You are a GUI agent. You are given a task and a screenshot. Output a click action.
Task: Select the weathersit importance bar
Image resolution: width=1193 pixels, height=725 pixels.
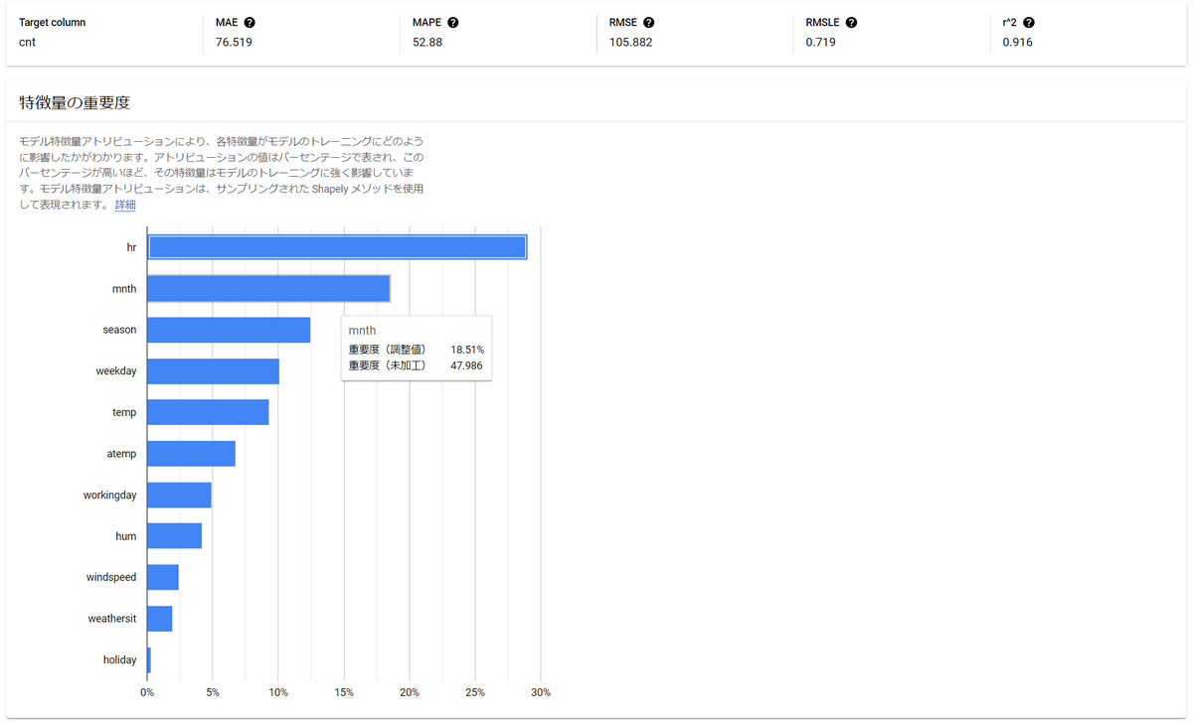tap(160, 619)
